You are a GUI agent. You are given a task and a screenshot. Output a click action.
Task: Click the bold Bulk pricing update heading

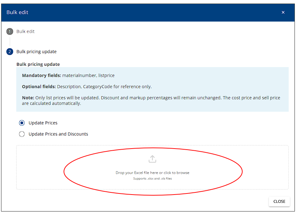[x=38, y=64]
